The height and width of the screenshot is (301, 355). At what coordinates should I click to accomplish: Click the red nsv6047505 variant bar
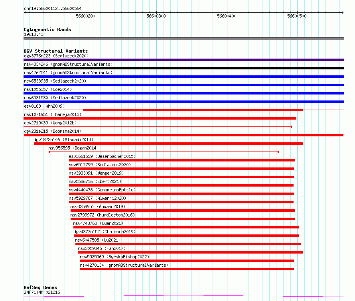pos(188,244)
